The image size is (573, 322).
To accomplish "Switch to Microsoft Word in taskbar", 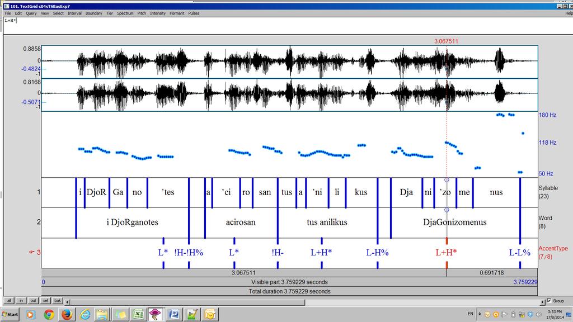I will pyautogui.click(x=175, y=314).
